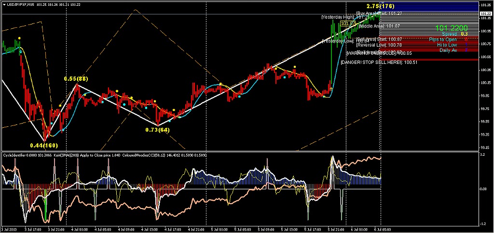Click the -1.2 level on indicator scale

click(483, 223)
